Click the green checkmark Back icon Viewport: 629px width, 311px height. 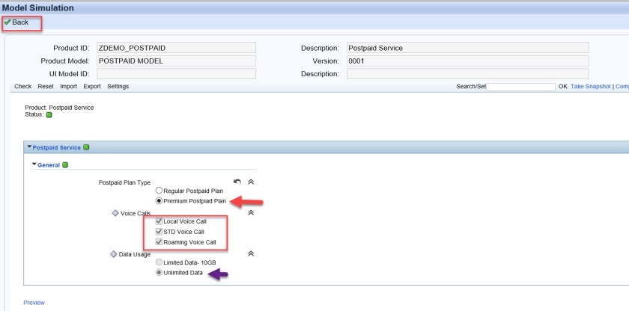pyautogui.click(x=7, y=22)
